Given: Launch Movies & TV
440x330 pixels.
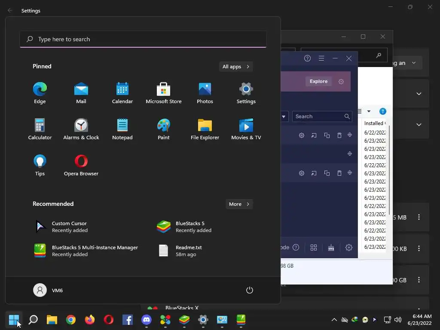Looking at the screenshot, I should (246, 129).
